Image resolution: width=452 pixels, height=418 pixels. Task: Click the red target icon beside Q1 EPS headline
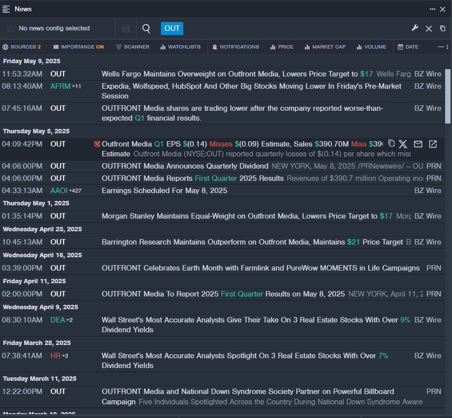pos(97,144)
